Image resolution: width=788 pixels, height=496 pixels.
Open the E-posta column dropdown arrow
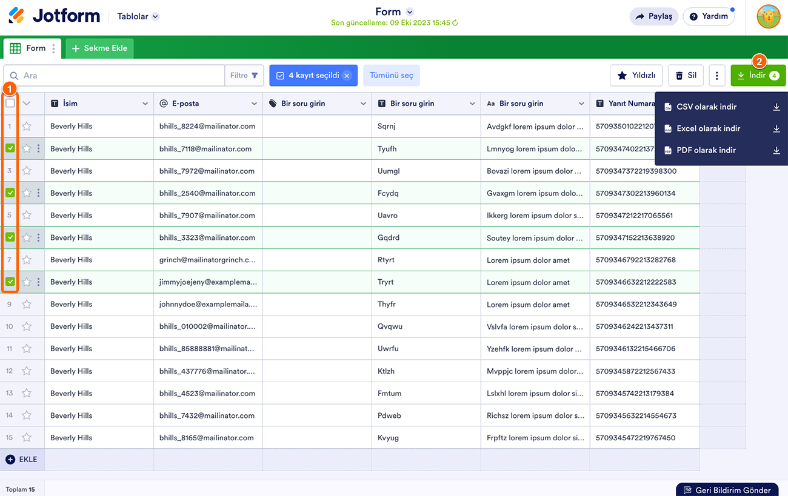click(254, 104)
